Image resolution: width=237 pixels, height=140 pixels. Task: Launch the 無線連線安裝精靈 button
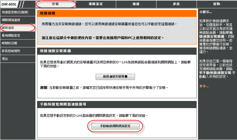point(115,77)
